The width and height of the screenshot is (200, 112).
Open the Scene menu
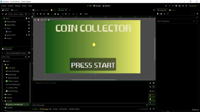pyautogui.click(x=4, y=6)
